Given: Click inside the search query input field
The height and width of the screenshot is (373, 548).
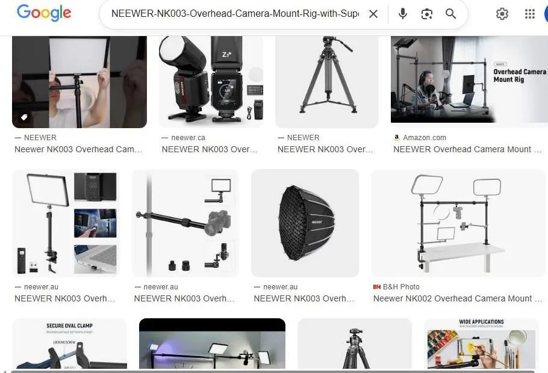Looking at the screenshot, I should tap(235, 13).
